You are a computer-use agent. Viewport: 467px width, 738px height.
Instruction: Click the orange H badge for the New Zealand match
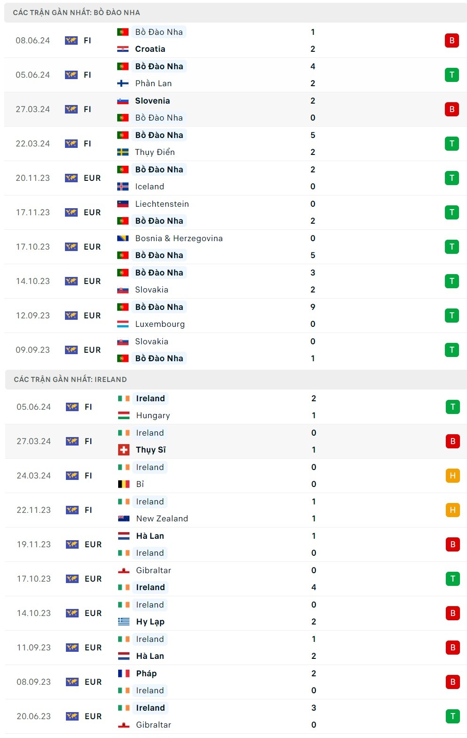click(x=452, y=510)
